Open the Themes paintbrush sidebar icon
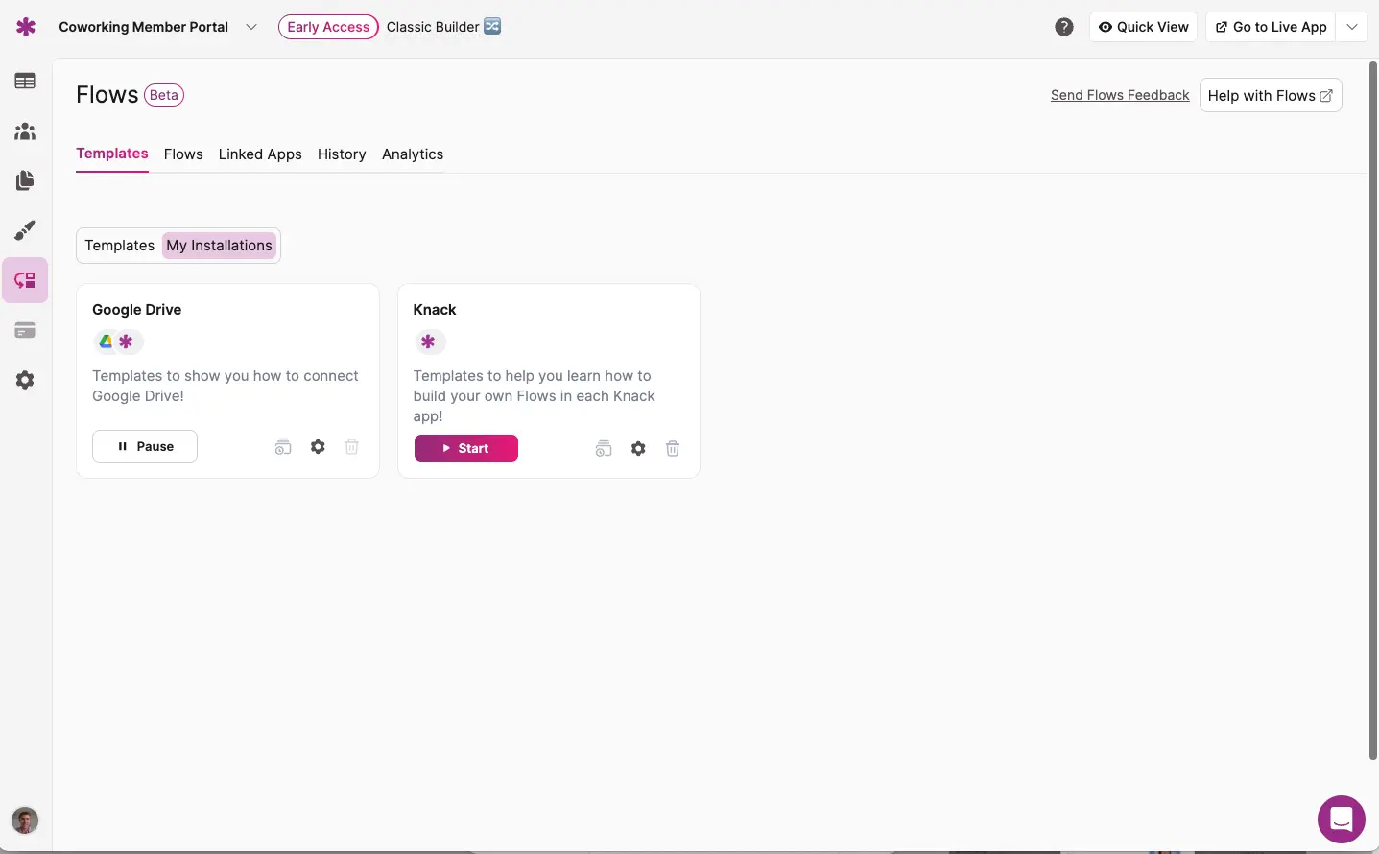Image resolution: width=1379 pixels, height=854 pixels. [25, 230]
